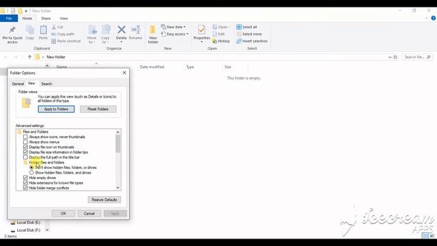Image resolution: width=437 pixels, height=246 pixels.
Task: Collapse the ribbon with the chevron
Action: pyautogui.click(x=426, y=18)
